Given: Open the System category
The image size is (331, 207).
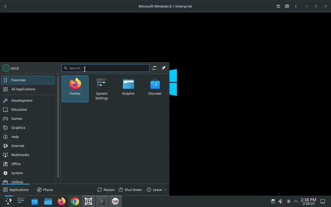Looking at the screenshot, I should pos(28,173).
